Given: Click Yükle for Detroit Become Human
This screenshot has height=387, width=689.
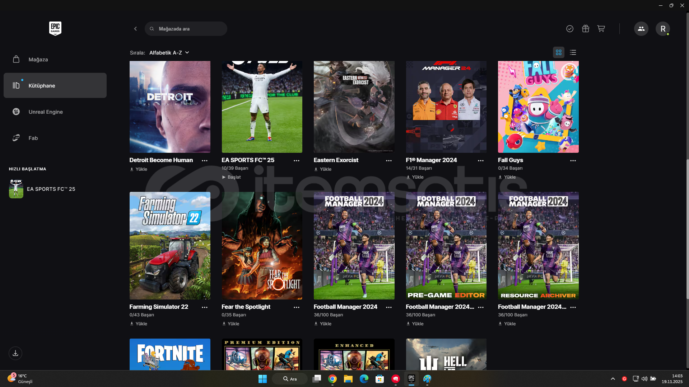Looking at the screenshot, I should (x=139, y=169).
